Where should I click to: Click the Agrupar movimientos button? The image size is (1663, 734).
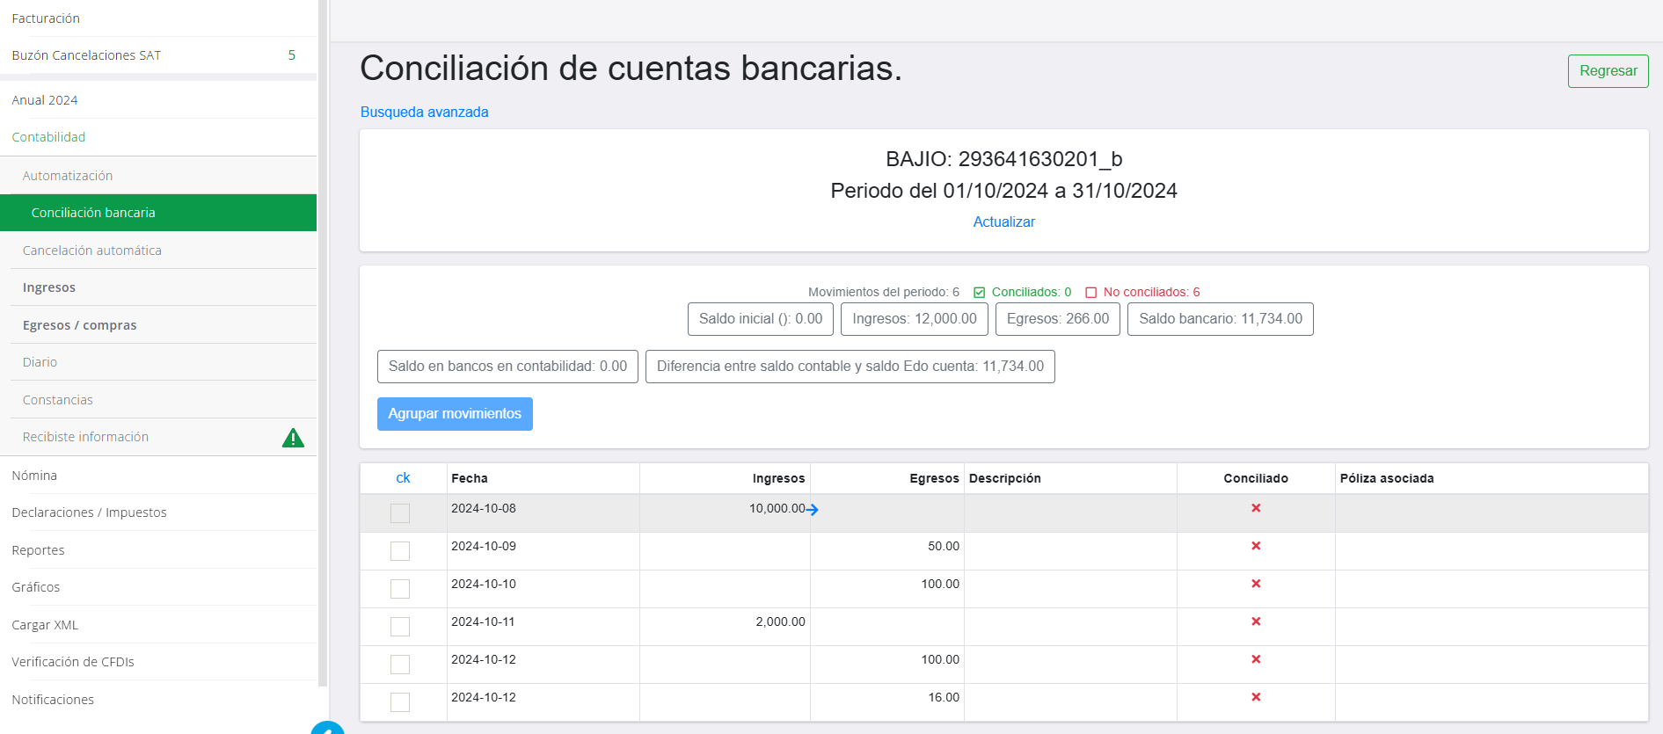pyautogui.click(x=455, y=414)
